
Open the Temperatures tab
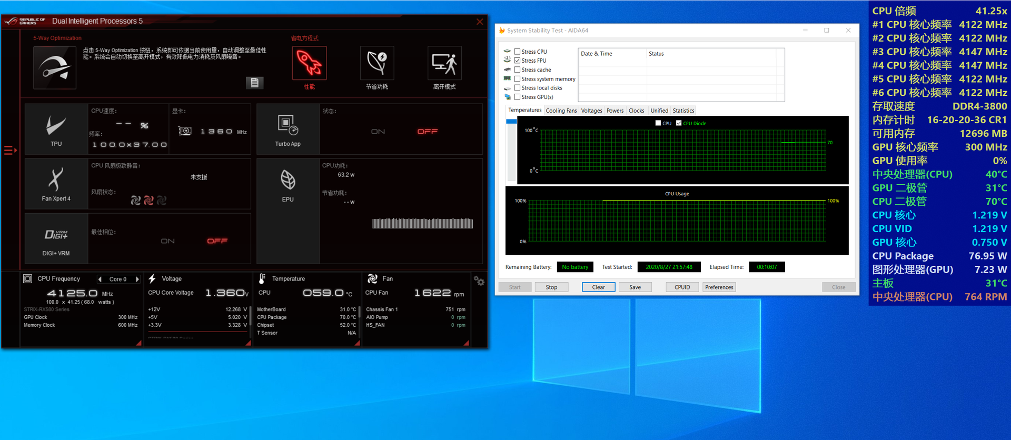(x=524, y=110)
